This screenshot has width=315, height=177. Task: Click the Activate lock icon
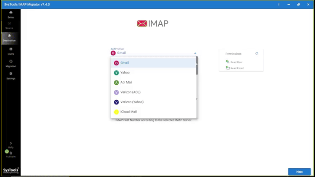[x=10, y=153]
